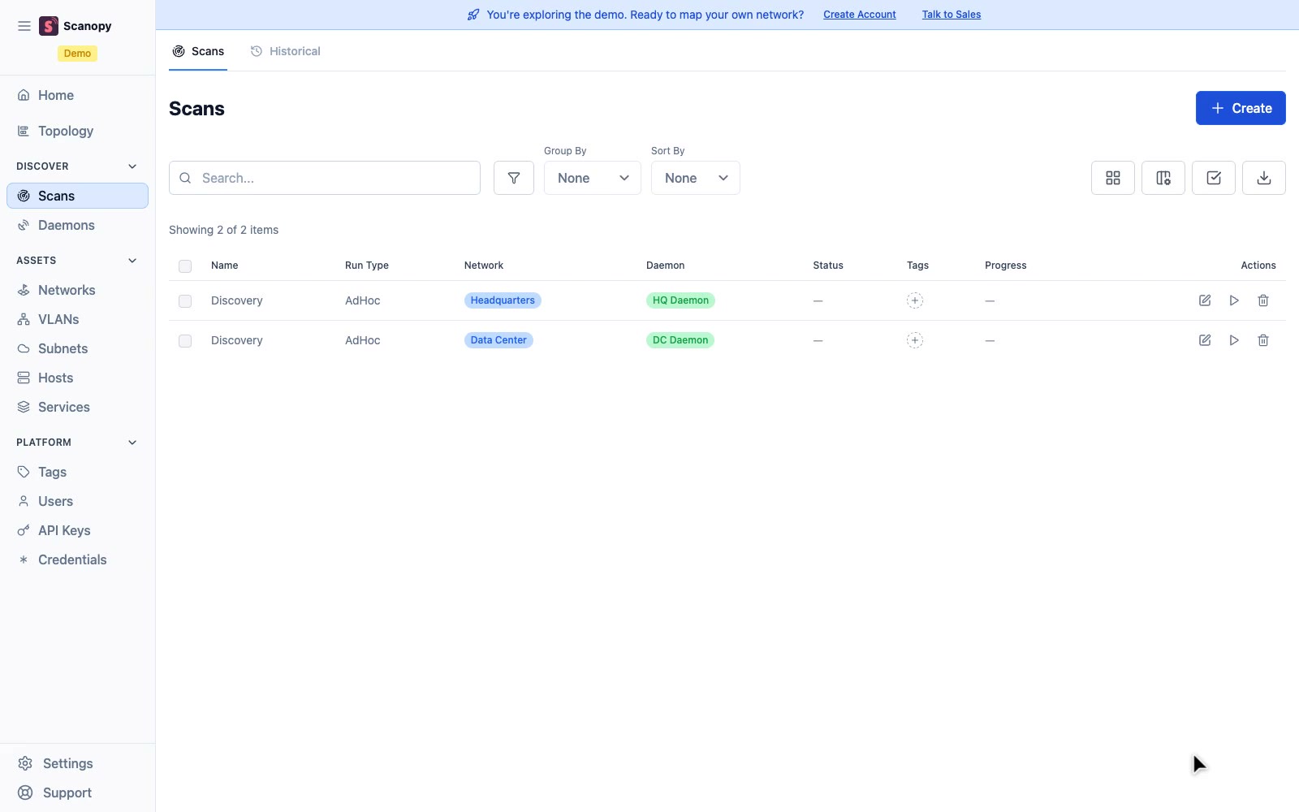Viewport: 1299px width, 812px height.
Task: Open the Networks page
Action: click(77, 290)
